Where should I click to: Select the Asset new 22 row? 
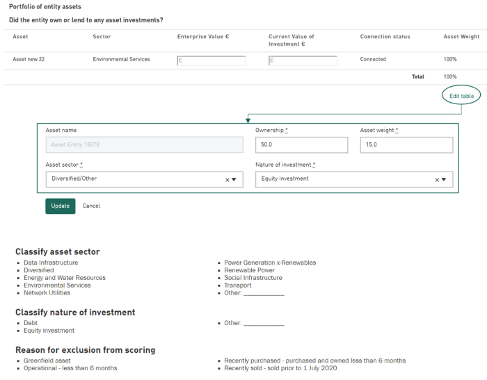click(29, 60)
